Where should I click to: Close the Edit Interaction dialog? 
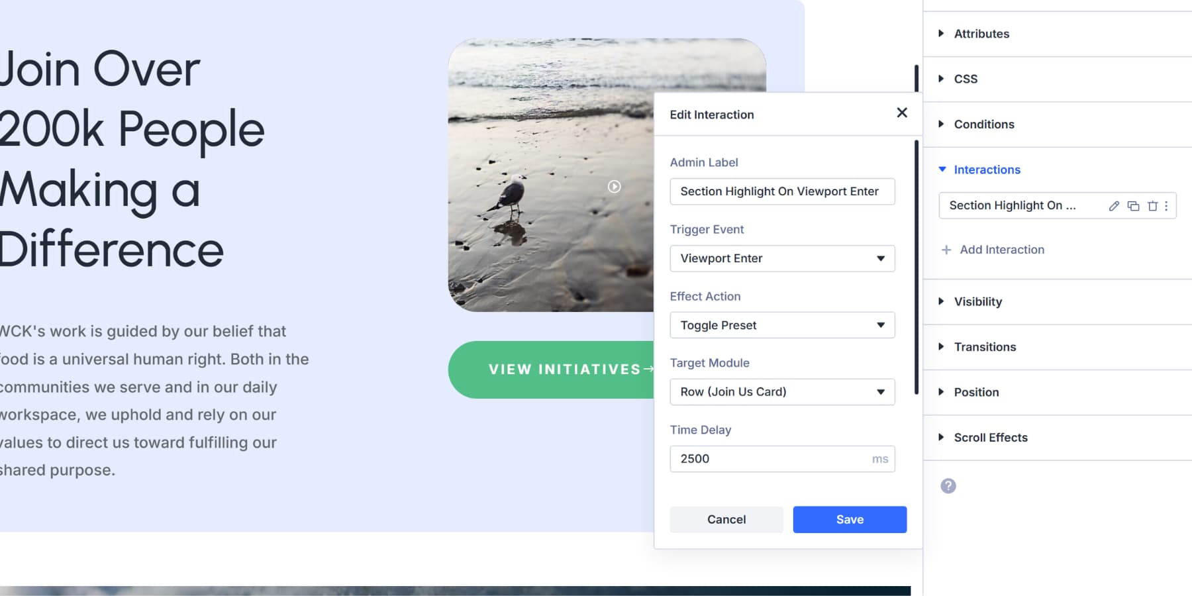901,113
